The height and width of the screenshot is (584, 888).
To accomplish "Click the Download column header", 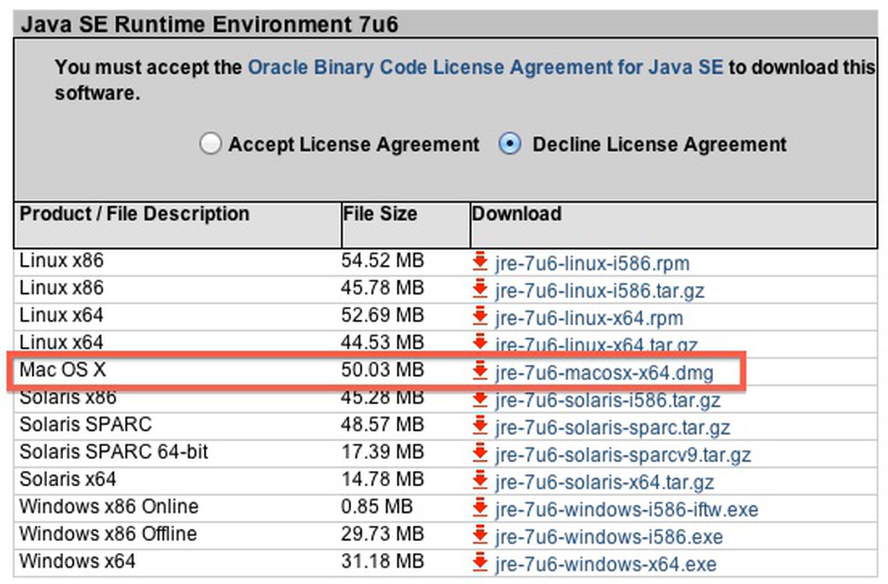I will [517, 214].
